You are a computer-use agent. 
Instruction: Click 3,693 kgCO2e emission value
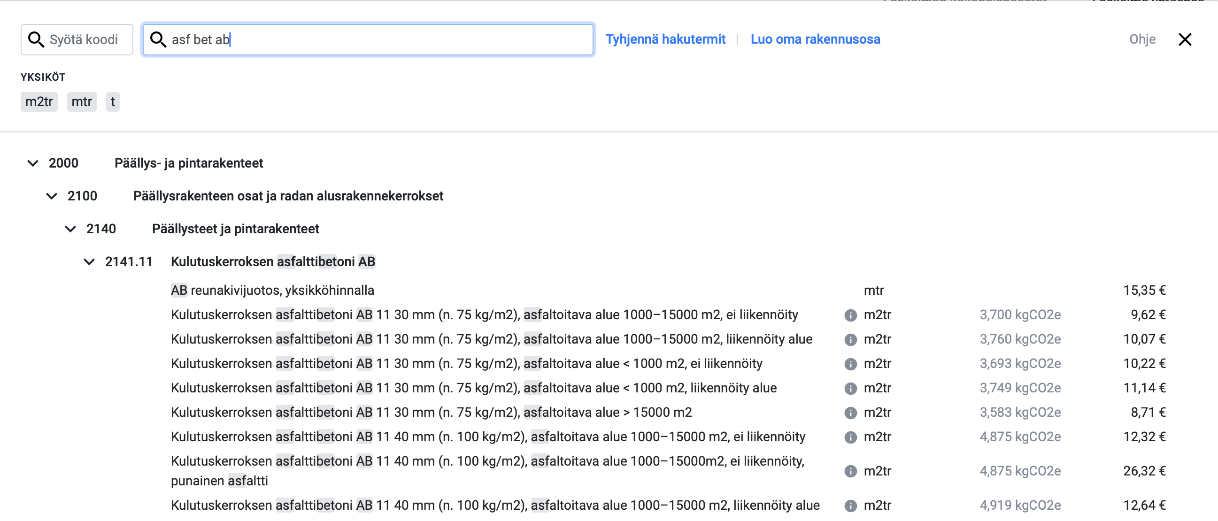(1020, 364)
